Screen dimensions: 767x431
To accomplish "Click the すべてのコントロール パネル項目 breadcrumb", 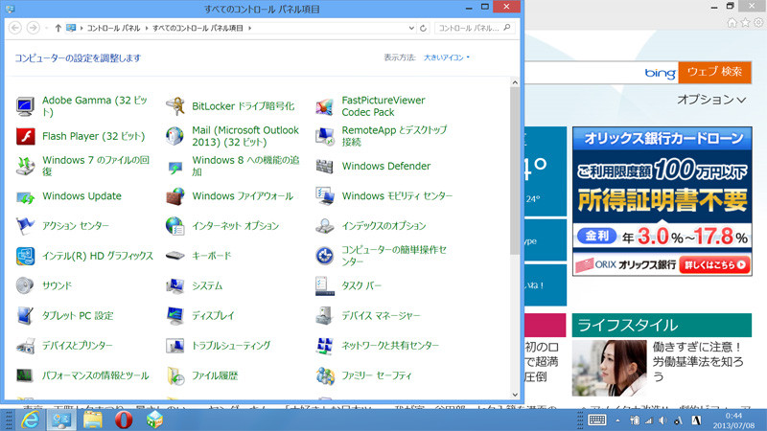I will [198, 29].
